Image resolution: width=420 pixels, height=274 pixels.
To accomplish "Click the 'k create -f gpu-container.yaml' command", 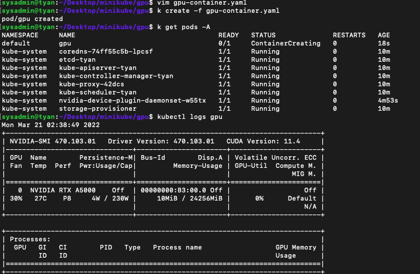I will coord(218,10).
